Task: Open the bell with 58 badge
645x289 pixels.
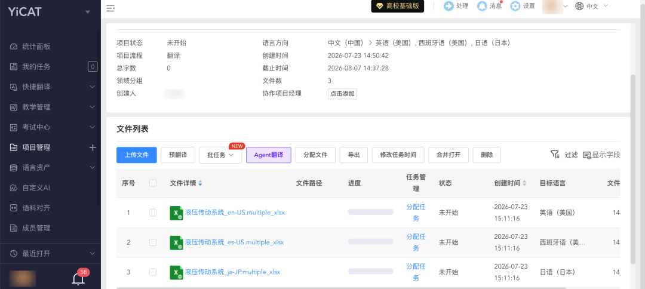Action: click(78, 278)
